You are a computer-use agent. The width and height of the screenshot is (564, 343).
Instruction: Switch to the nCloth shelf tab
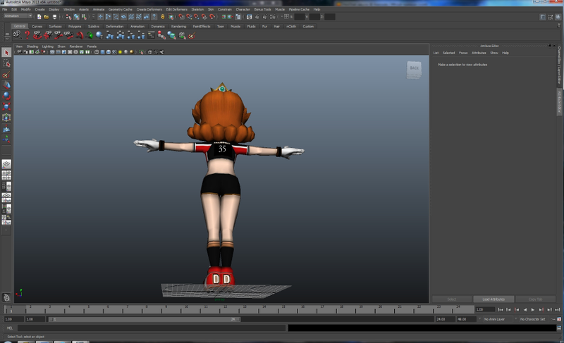pos(291,26)
